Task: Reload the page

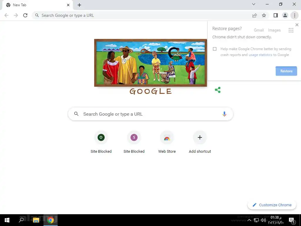Action: tap(25, 15)
